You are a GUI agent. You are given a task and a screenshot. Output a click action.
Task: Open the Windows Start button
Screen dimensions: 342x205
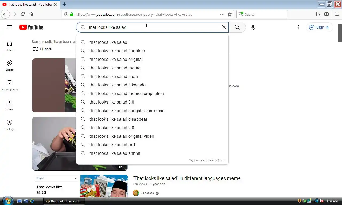(x=7, y=201)
